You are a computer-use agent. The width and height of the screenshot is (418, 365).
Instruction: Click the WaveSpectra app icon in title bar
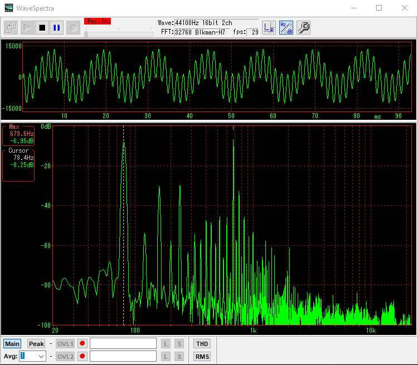[x=9, y=8]
